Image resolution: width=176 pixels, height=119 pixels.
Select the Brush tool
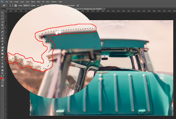2,35
